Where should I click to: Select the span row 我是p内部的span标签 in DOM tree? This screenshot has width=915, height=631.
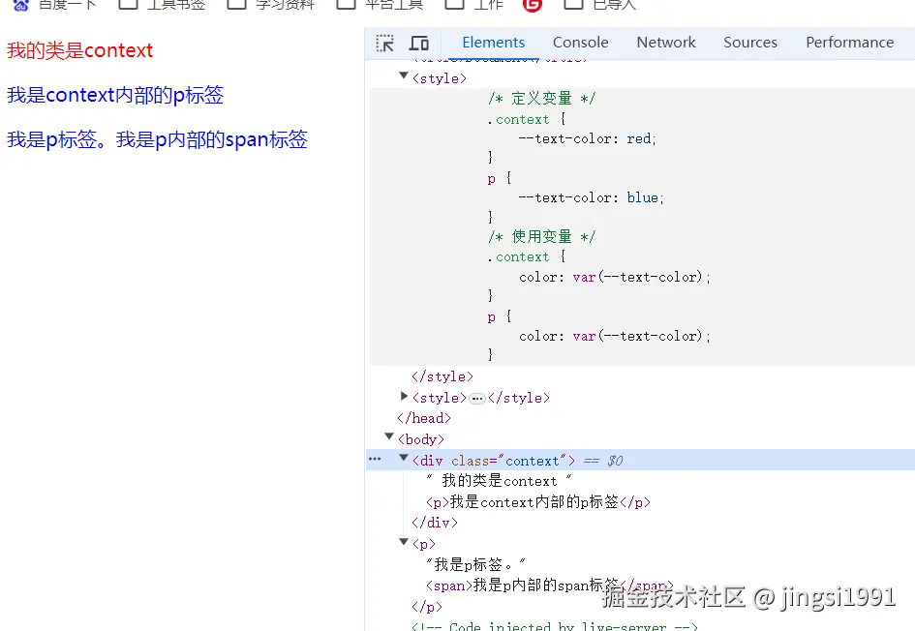(x=550, y=585)
